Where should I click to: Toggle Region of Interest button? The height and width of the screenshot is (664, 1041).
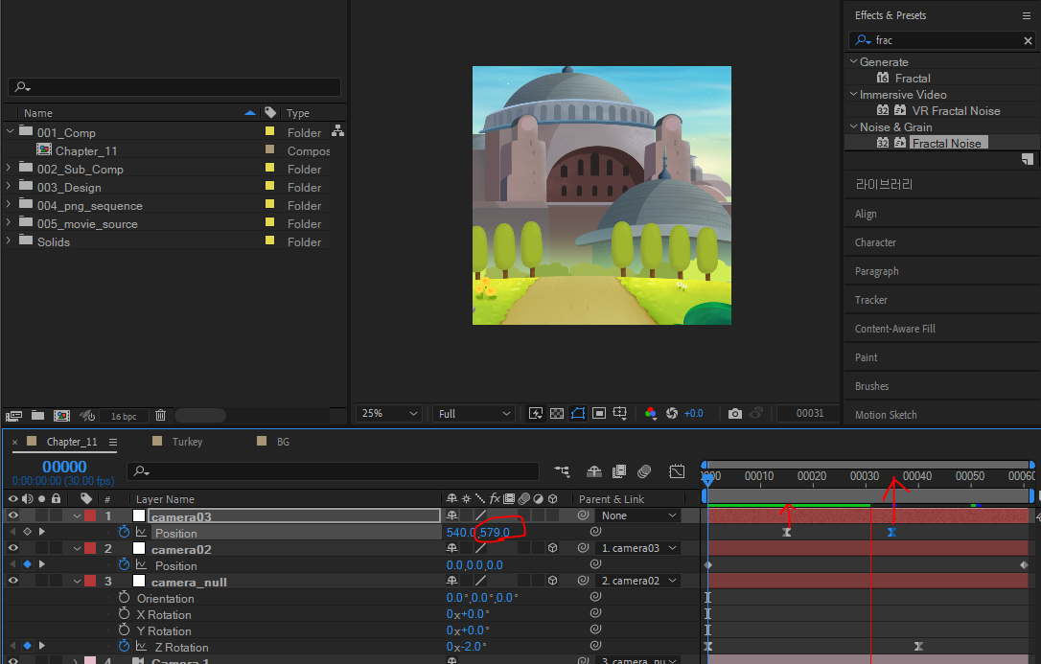(599, 413)
